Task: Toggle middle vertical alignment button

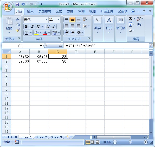Action: pyautogui.click(x=73, y=20)
